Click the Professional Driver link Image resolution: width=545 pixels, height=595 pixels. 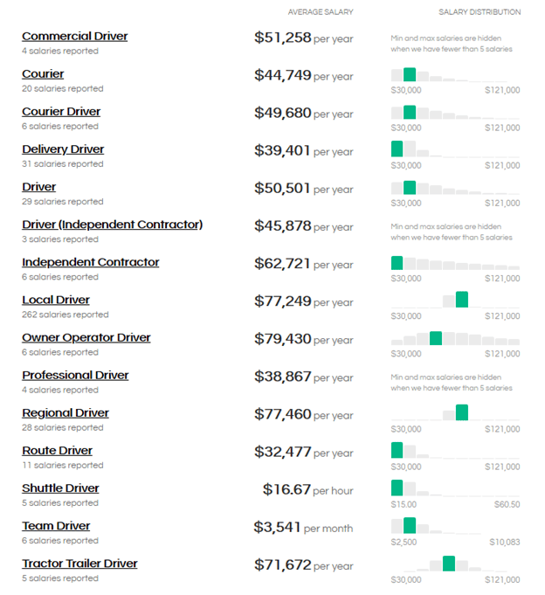point(75,375)
